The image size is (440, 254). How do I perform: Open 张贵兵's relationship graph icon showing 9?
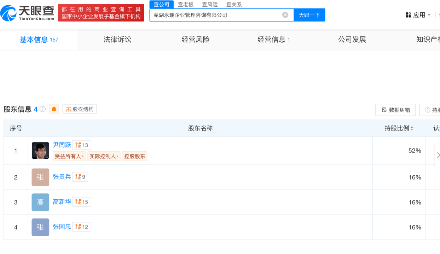80,177
